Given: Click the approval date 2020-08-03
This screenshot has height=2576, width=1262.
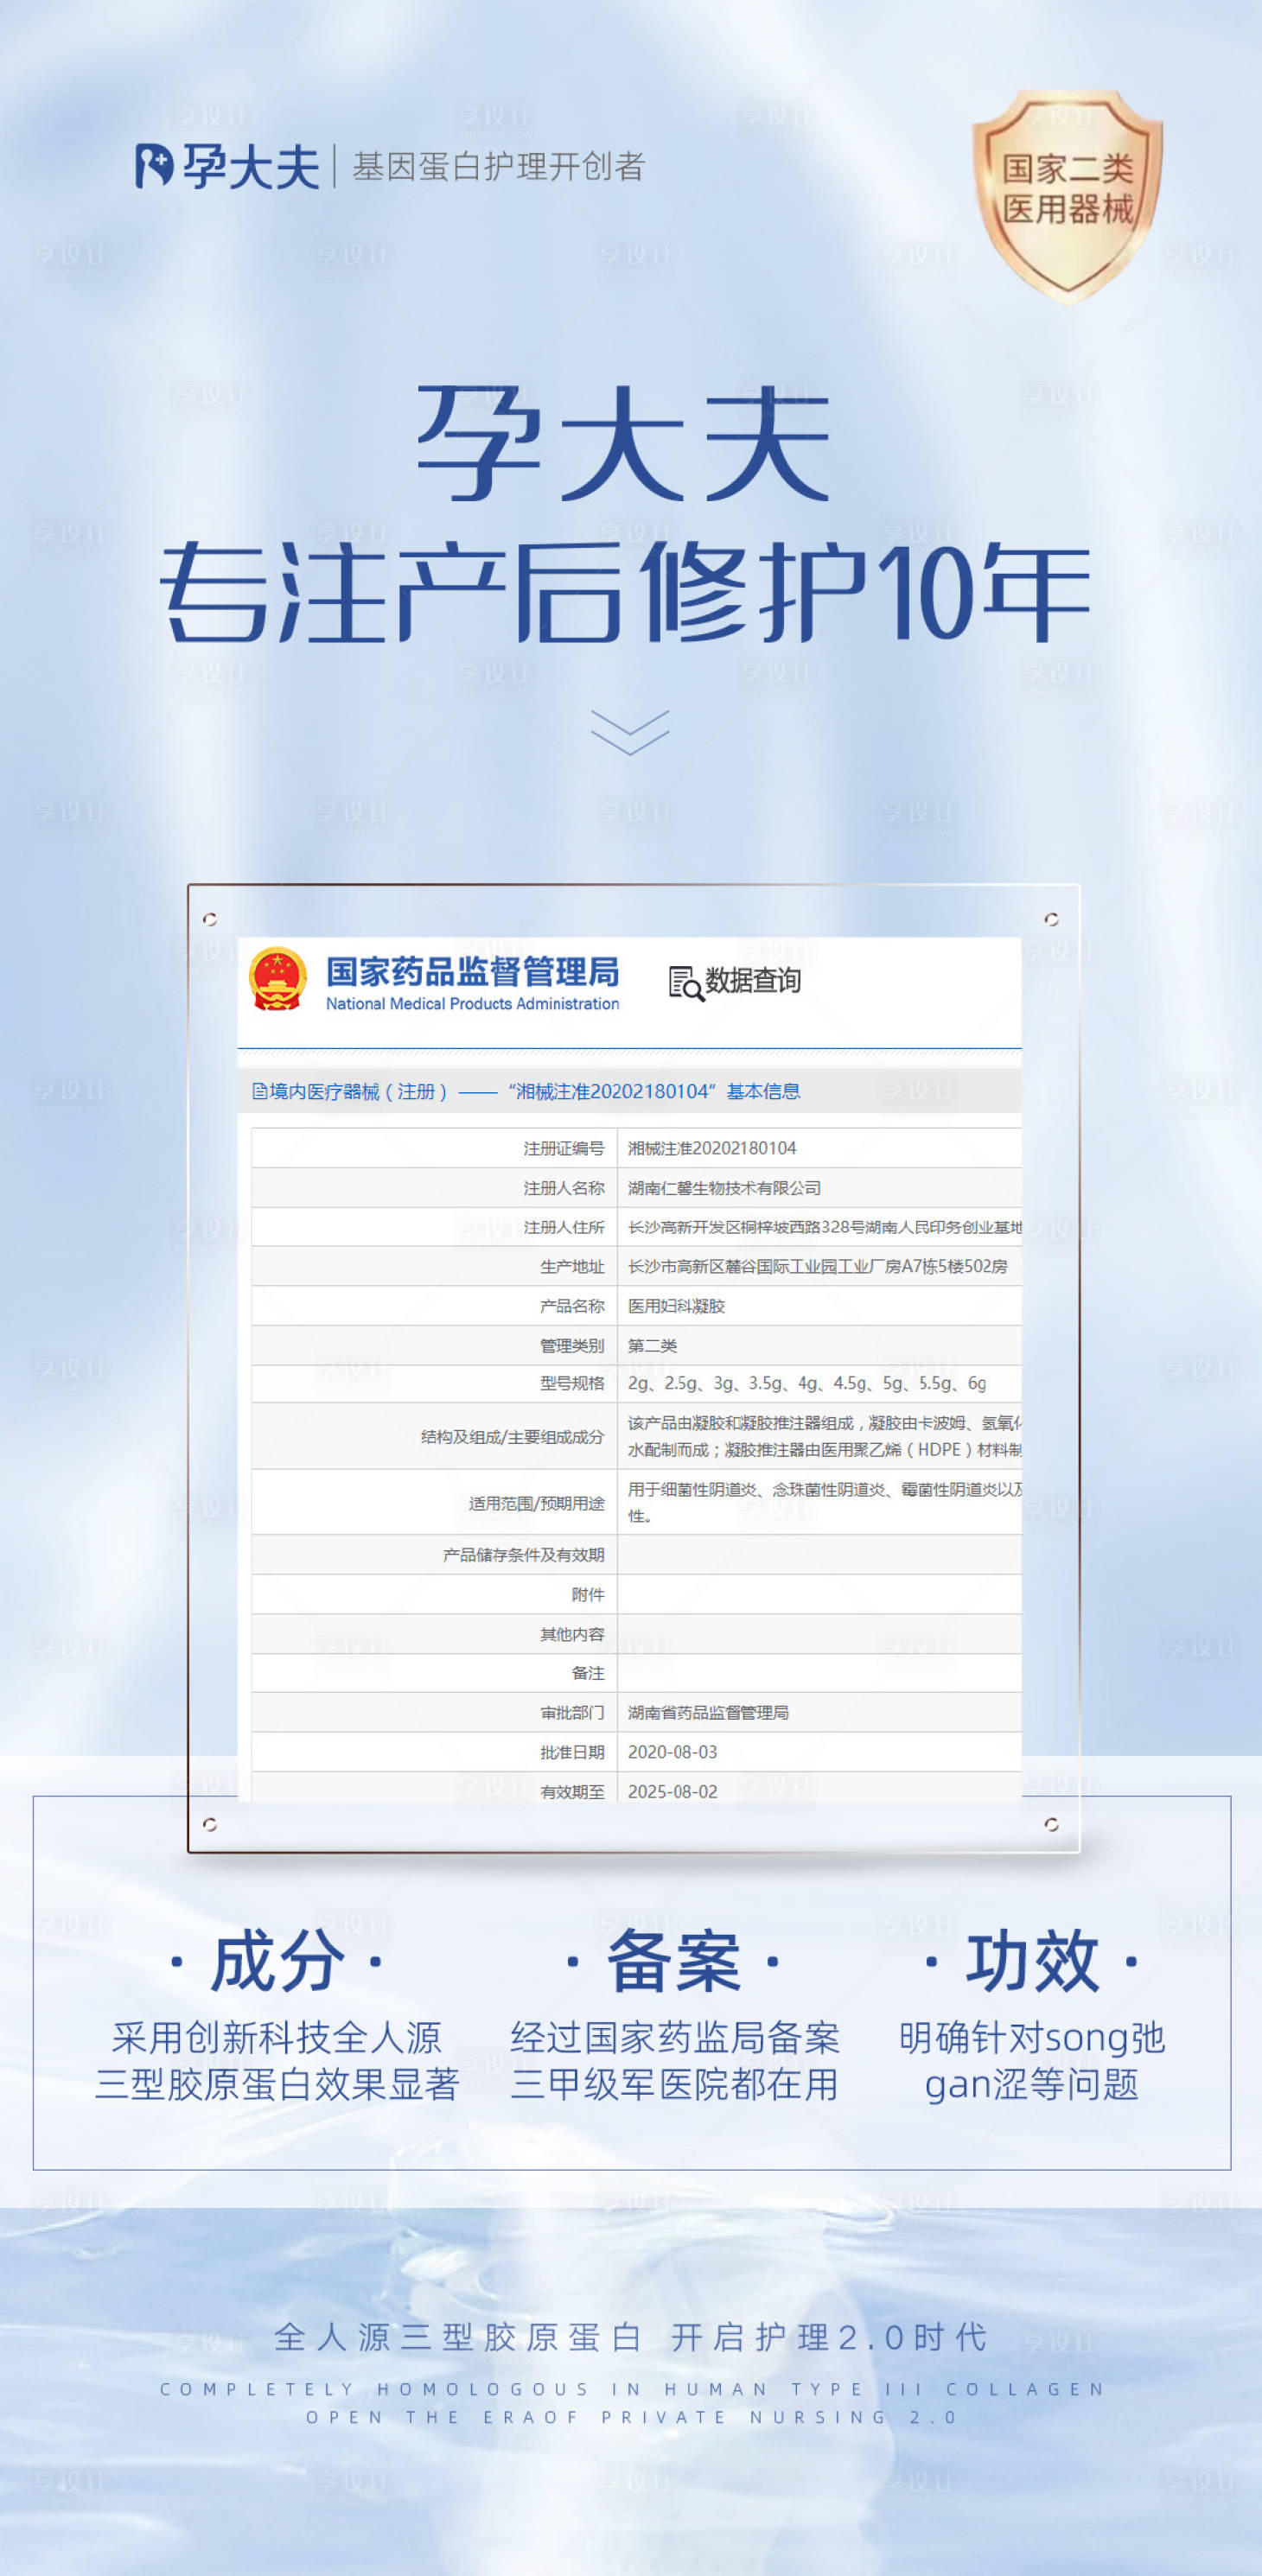Looking at the screenshot, I should click(x=672, y=1752).
